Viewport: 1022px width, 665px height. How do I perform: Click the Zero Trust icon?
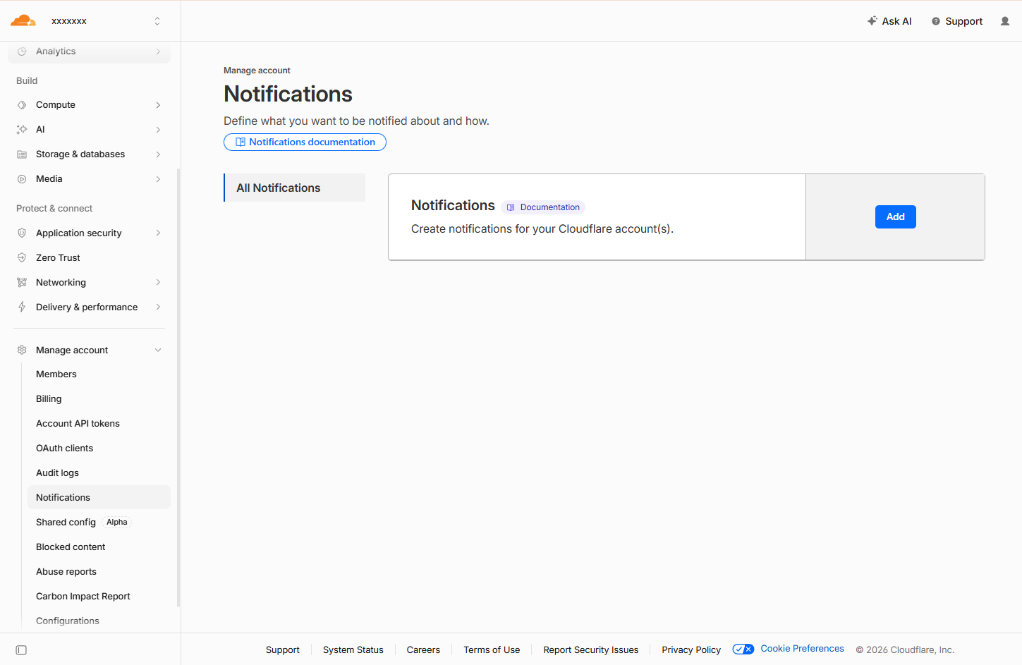(x=22, y=257)
